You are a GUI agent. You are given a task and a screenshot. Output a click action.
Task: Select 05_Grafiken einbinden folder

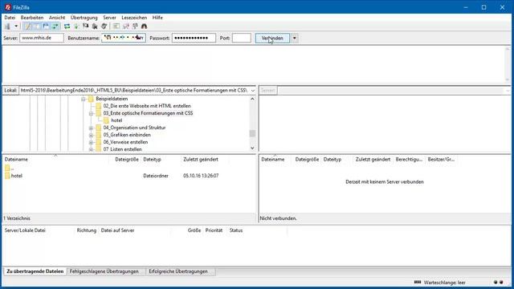click(127, 135)
